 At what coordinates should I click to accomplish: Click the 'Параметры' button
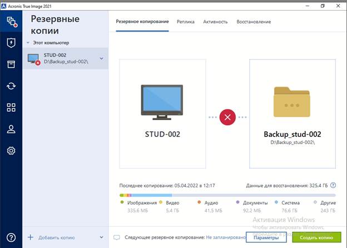266,237
